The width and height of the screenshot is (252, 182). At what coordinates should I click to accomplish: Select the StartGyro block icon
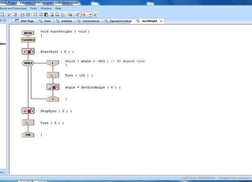28,52
